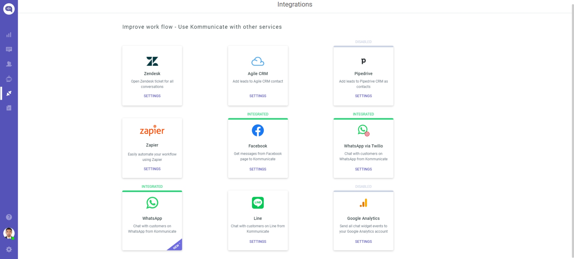Click the Zendesk card title
574x259 pixels.
click(x=152, y=73)
